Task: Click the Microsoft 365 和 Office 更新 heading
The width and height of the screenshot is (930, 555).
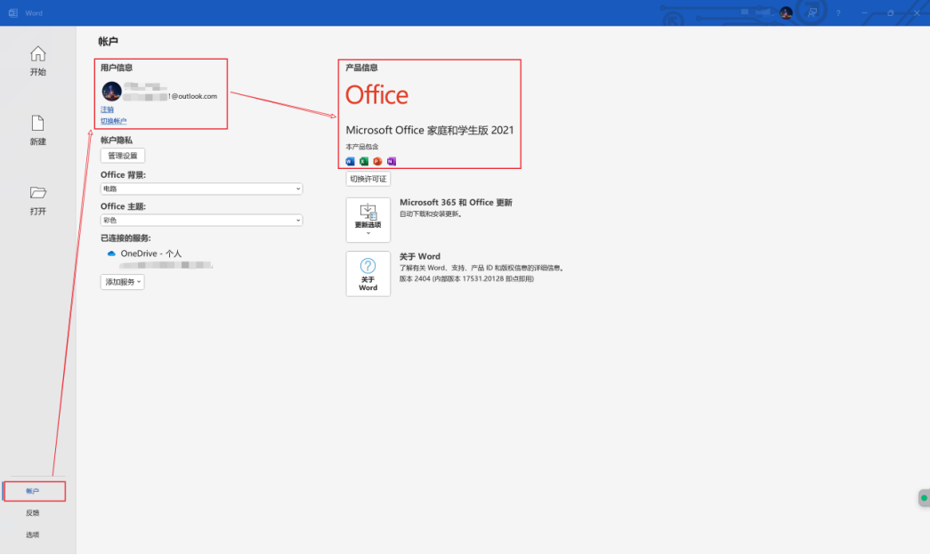Action: 456,202
